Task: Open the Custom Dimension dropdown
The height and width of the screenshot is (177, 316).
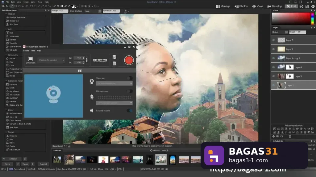Action: [x=52, y=60]
